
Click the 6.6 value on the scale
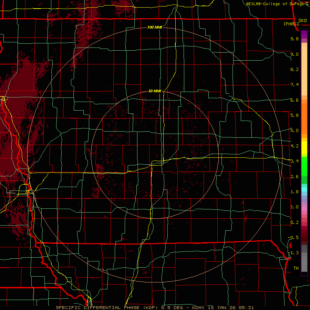pos(294,100)
